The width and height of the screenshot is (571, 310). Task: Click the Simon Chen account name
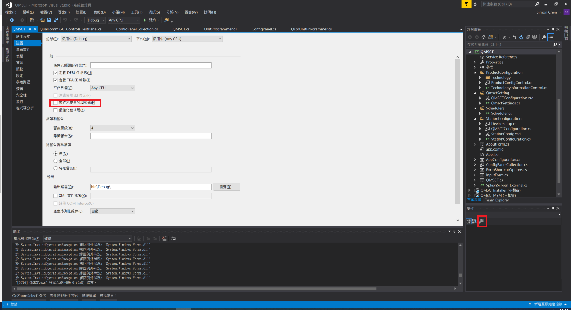(x=547, y=12)
